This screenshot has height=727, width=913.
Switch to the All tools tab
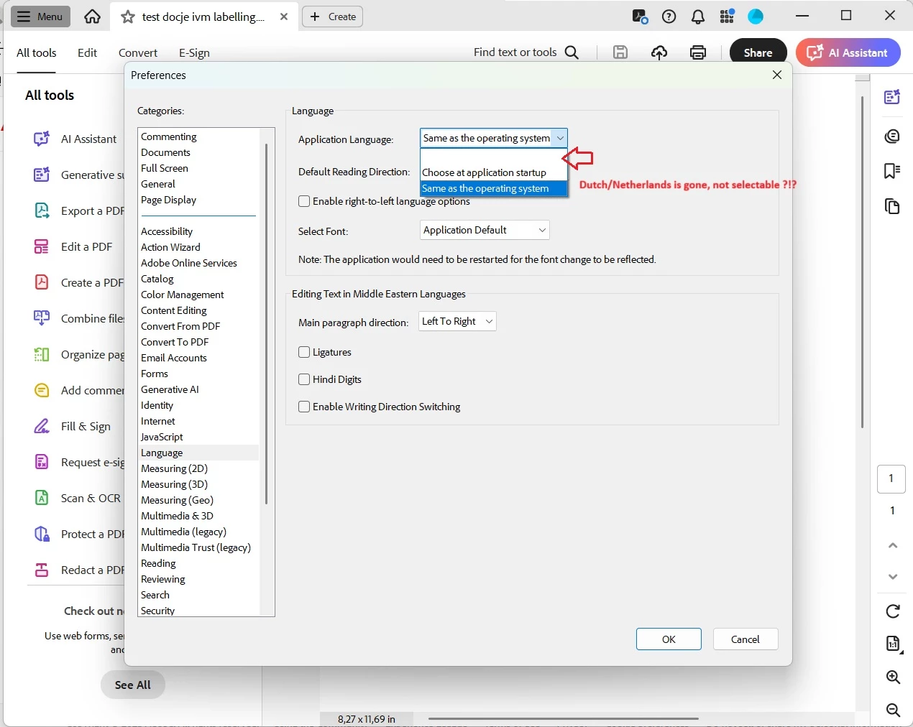[x=36, y=52]
